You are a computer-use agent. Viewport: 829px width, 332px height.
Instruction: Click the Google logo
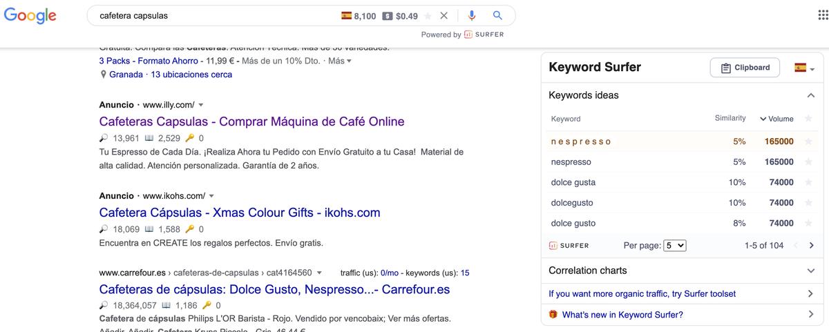(30, 16)
